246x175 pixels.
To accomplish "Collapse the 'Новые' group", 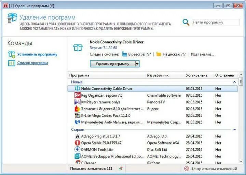I will [x=234, y=82].
